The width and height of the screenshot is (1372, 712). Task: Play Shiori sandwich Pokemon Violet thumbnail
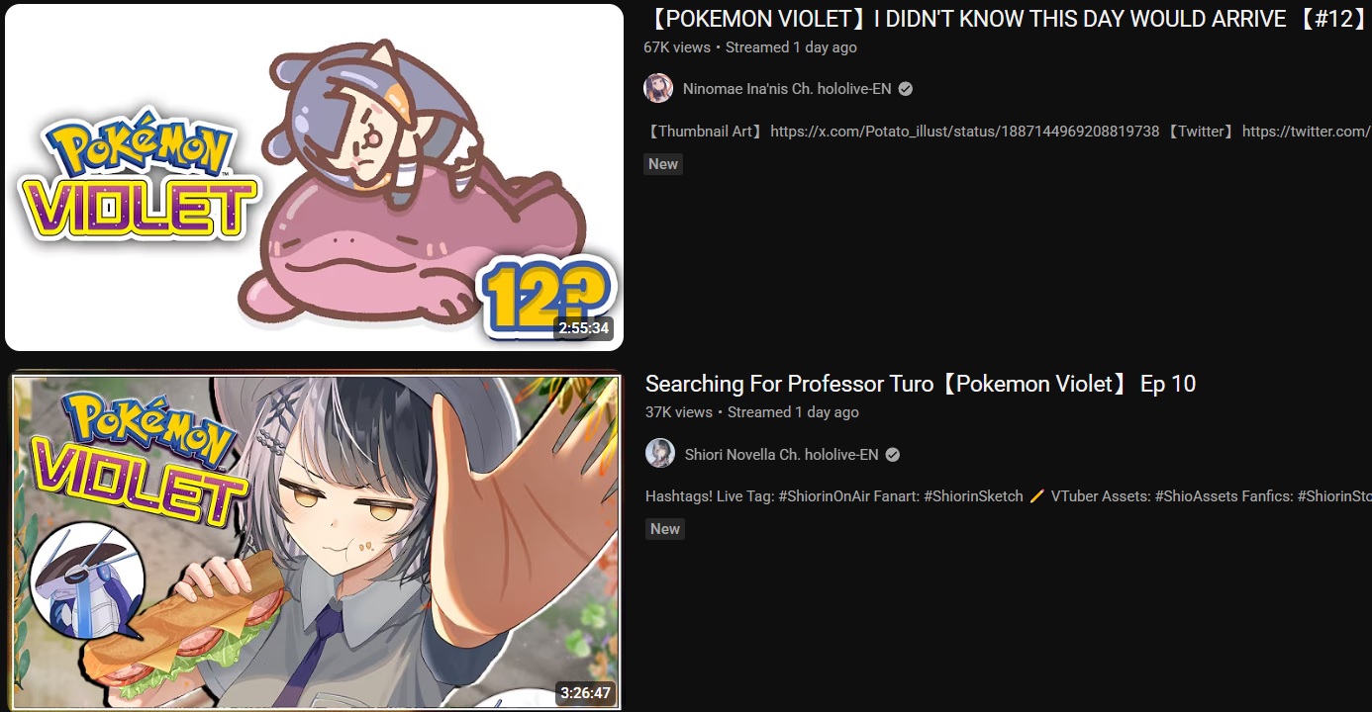point(314,541)
